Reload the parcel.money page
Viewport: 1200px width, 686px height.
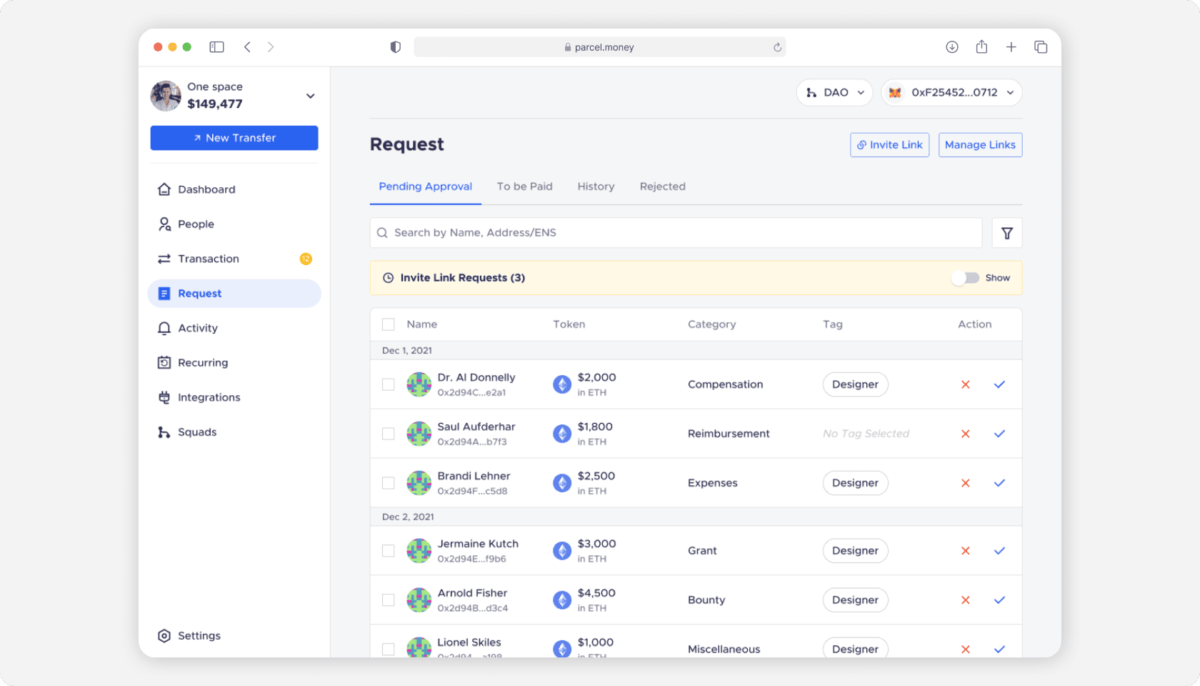pos(777,47)
